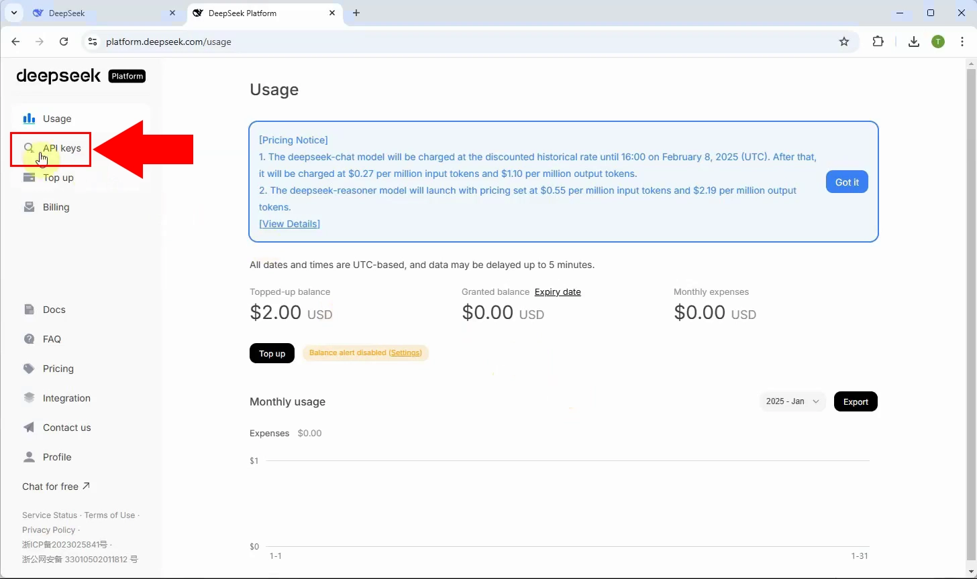This screenshot has height=579, width=977.
Task: Click the Pricing tag icon
Action: coord(29,369)
